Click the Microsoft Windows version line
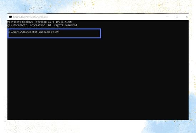Image resolution: width=196 pixels, height=133 pixels. click(x=40, y=22)
